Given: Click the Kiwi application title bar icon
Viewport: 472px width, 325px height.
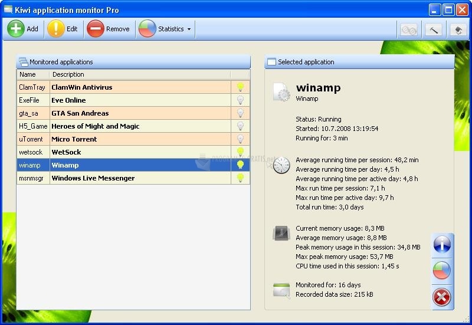Looking at the screenshot, I should pos(8,9).
